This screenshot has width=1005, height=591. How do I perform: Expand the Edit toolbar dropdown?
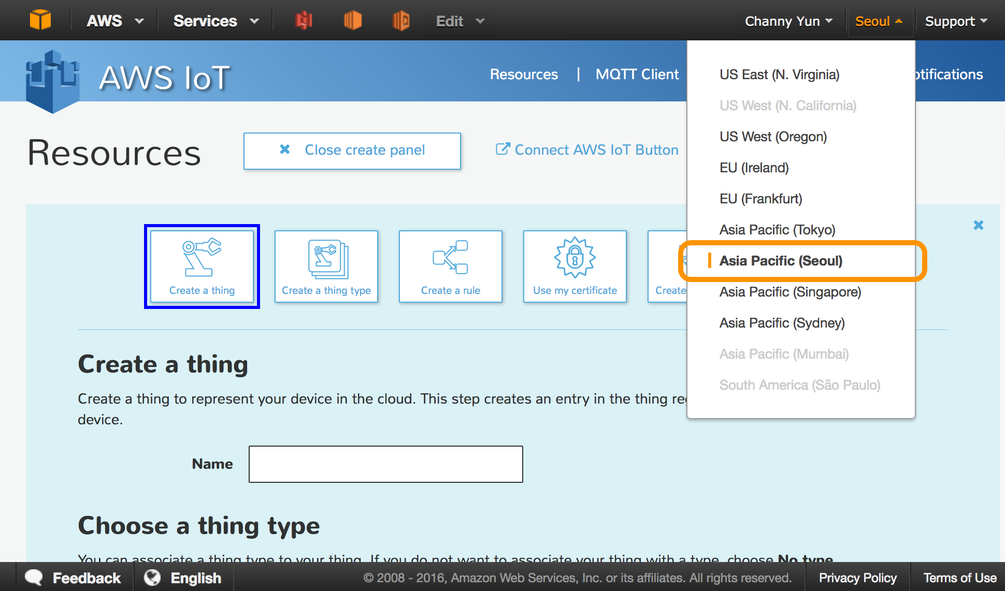click(460, 21)
